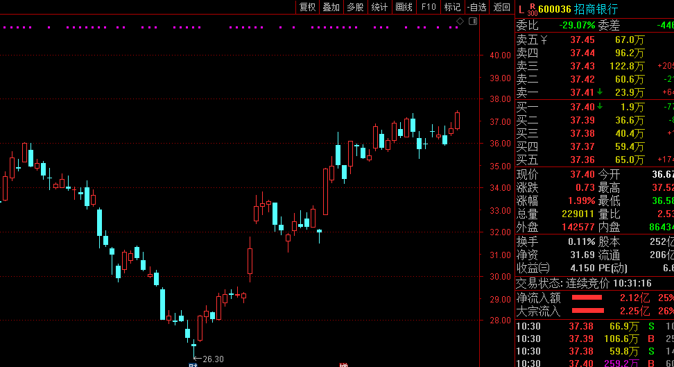Click the 40.00 price axis label
Screen dimensions: 674x367
point(501,56)
